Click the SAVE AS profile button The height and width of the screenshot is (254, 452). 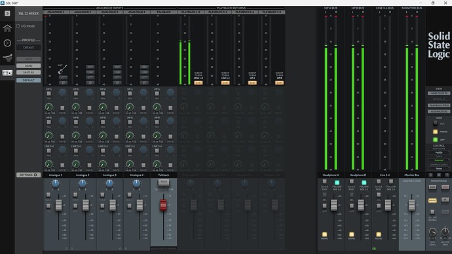click(29, 73)
